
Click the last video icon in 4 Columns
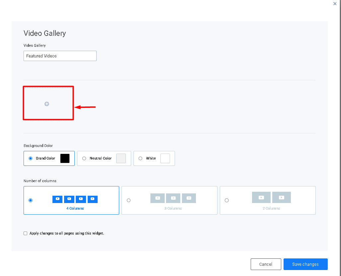point(93,199)
